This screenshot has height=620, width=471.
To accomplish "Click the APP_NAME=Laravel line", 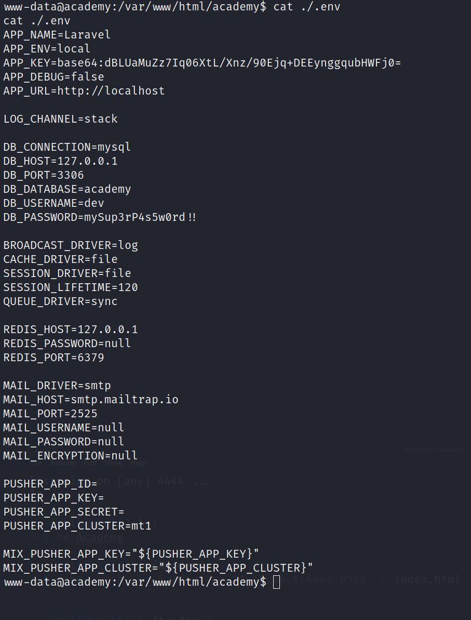I will point(57,35).
